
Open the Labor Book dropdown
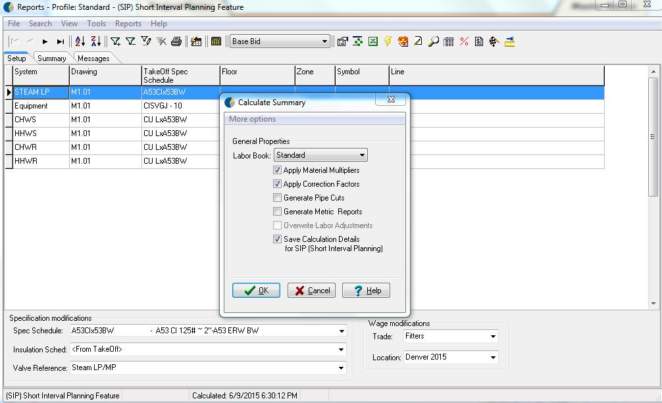click(x=362, y=156)
